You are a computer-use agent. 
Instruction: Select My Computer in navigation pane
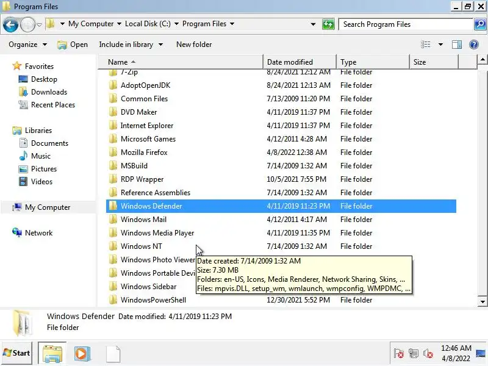coord(48,207)
